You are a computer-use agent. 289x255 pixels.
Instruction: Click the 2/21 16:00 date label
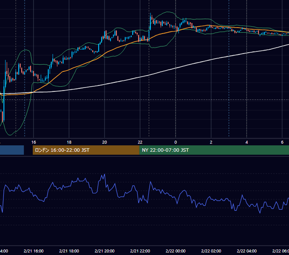click(x=34, y=251)
